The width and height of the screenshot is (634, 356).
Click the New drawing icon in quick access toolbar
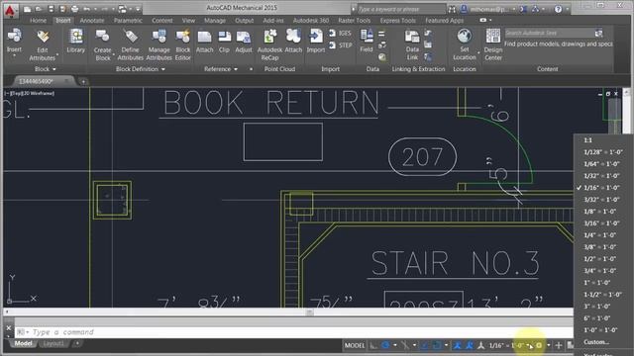[27, 9]
